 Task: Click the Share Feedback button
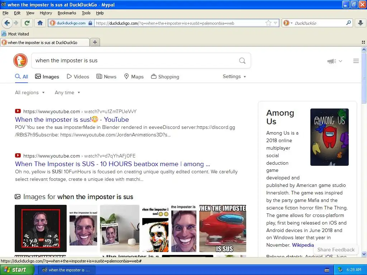point(336,250)
